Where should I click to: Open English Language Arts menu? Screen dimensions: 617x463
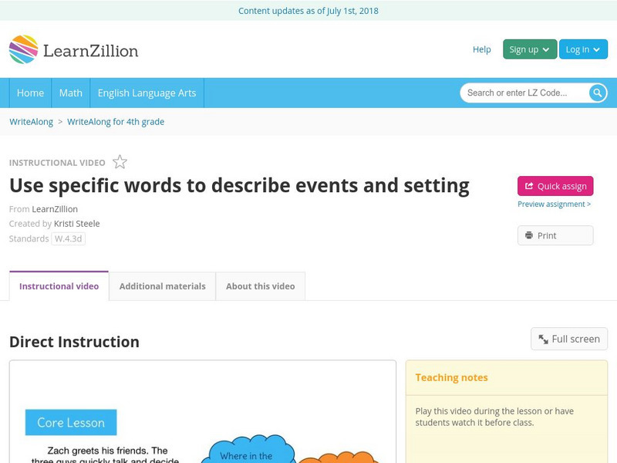(147, 93)
